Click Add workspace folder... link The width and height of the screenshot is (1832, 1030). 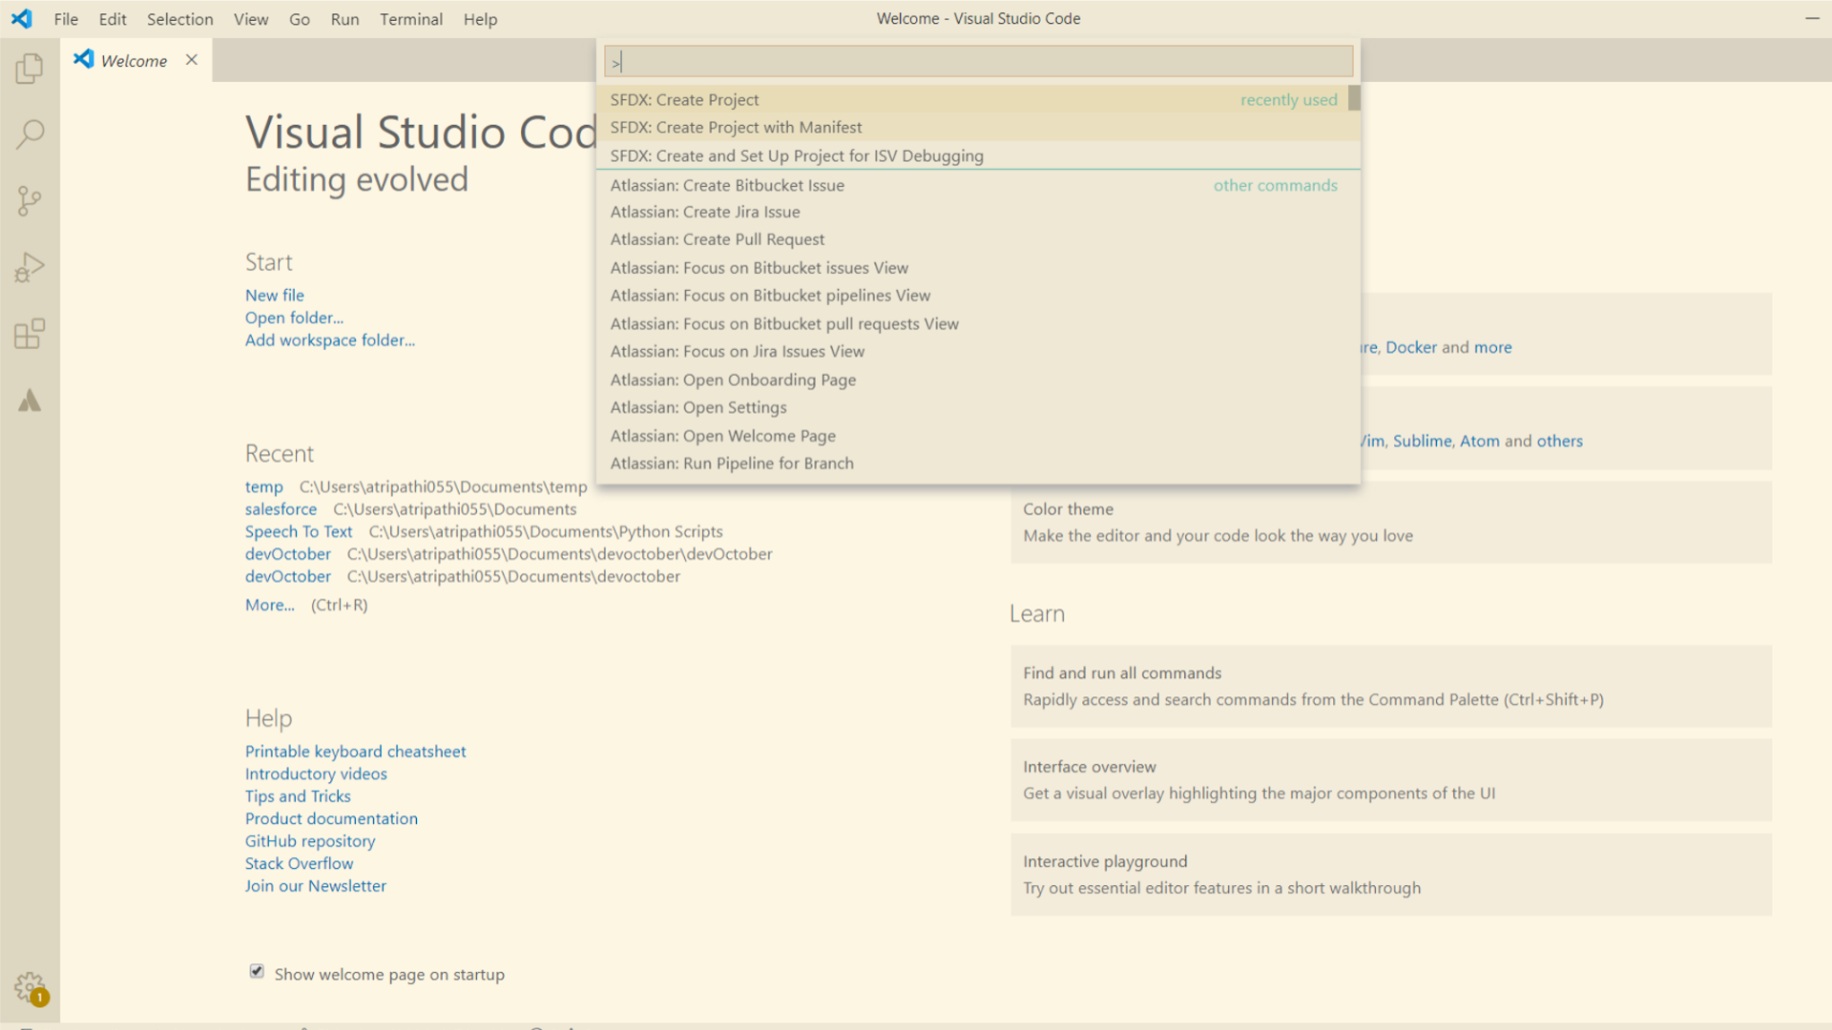[330, 340]
